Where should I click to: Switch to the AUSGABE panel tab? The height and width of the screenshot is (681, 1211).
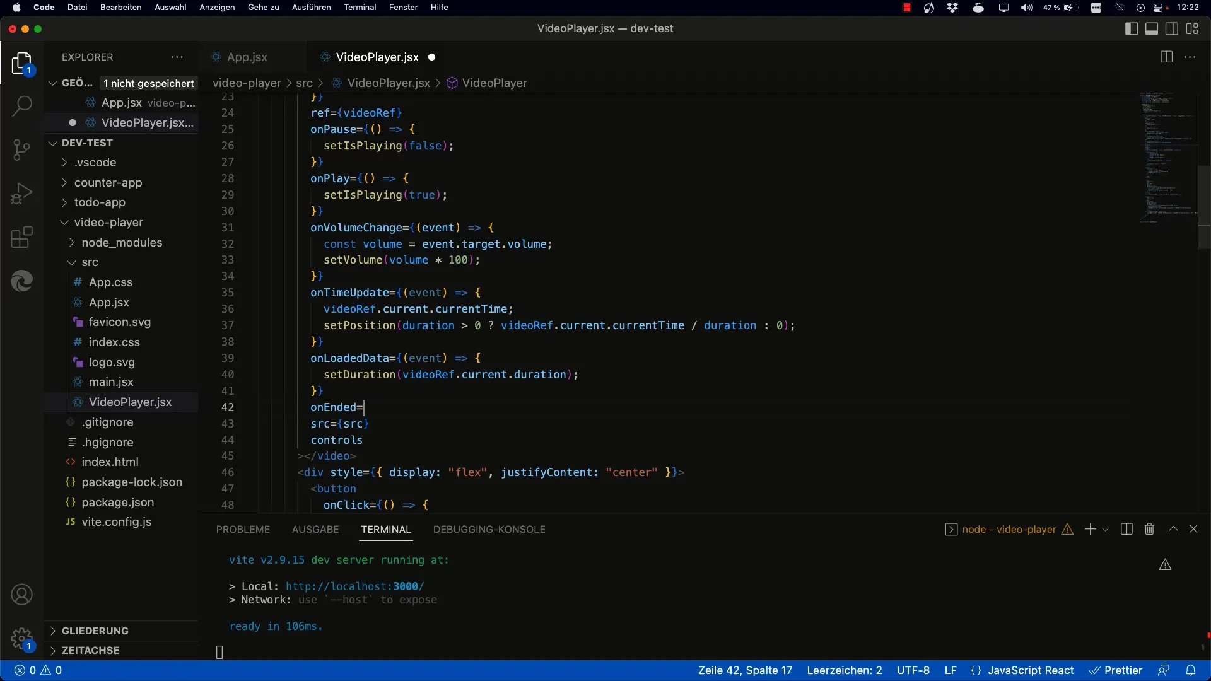315,529
